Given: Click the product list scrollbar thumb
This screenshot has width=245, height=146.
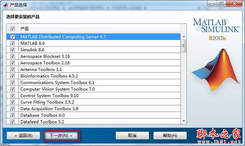Looking at the screenshot, I should pyautogui.click(x=184, y=46).
